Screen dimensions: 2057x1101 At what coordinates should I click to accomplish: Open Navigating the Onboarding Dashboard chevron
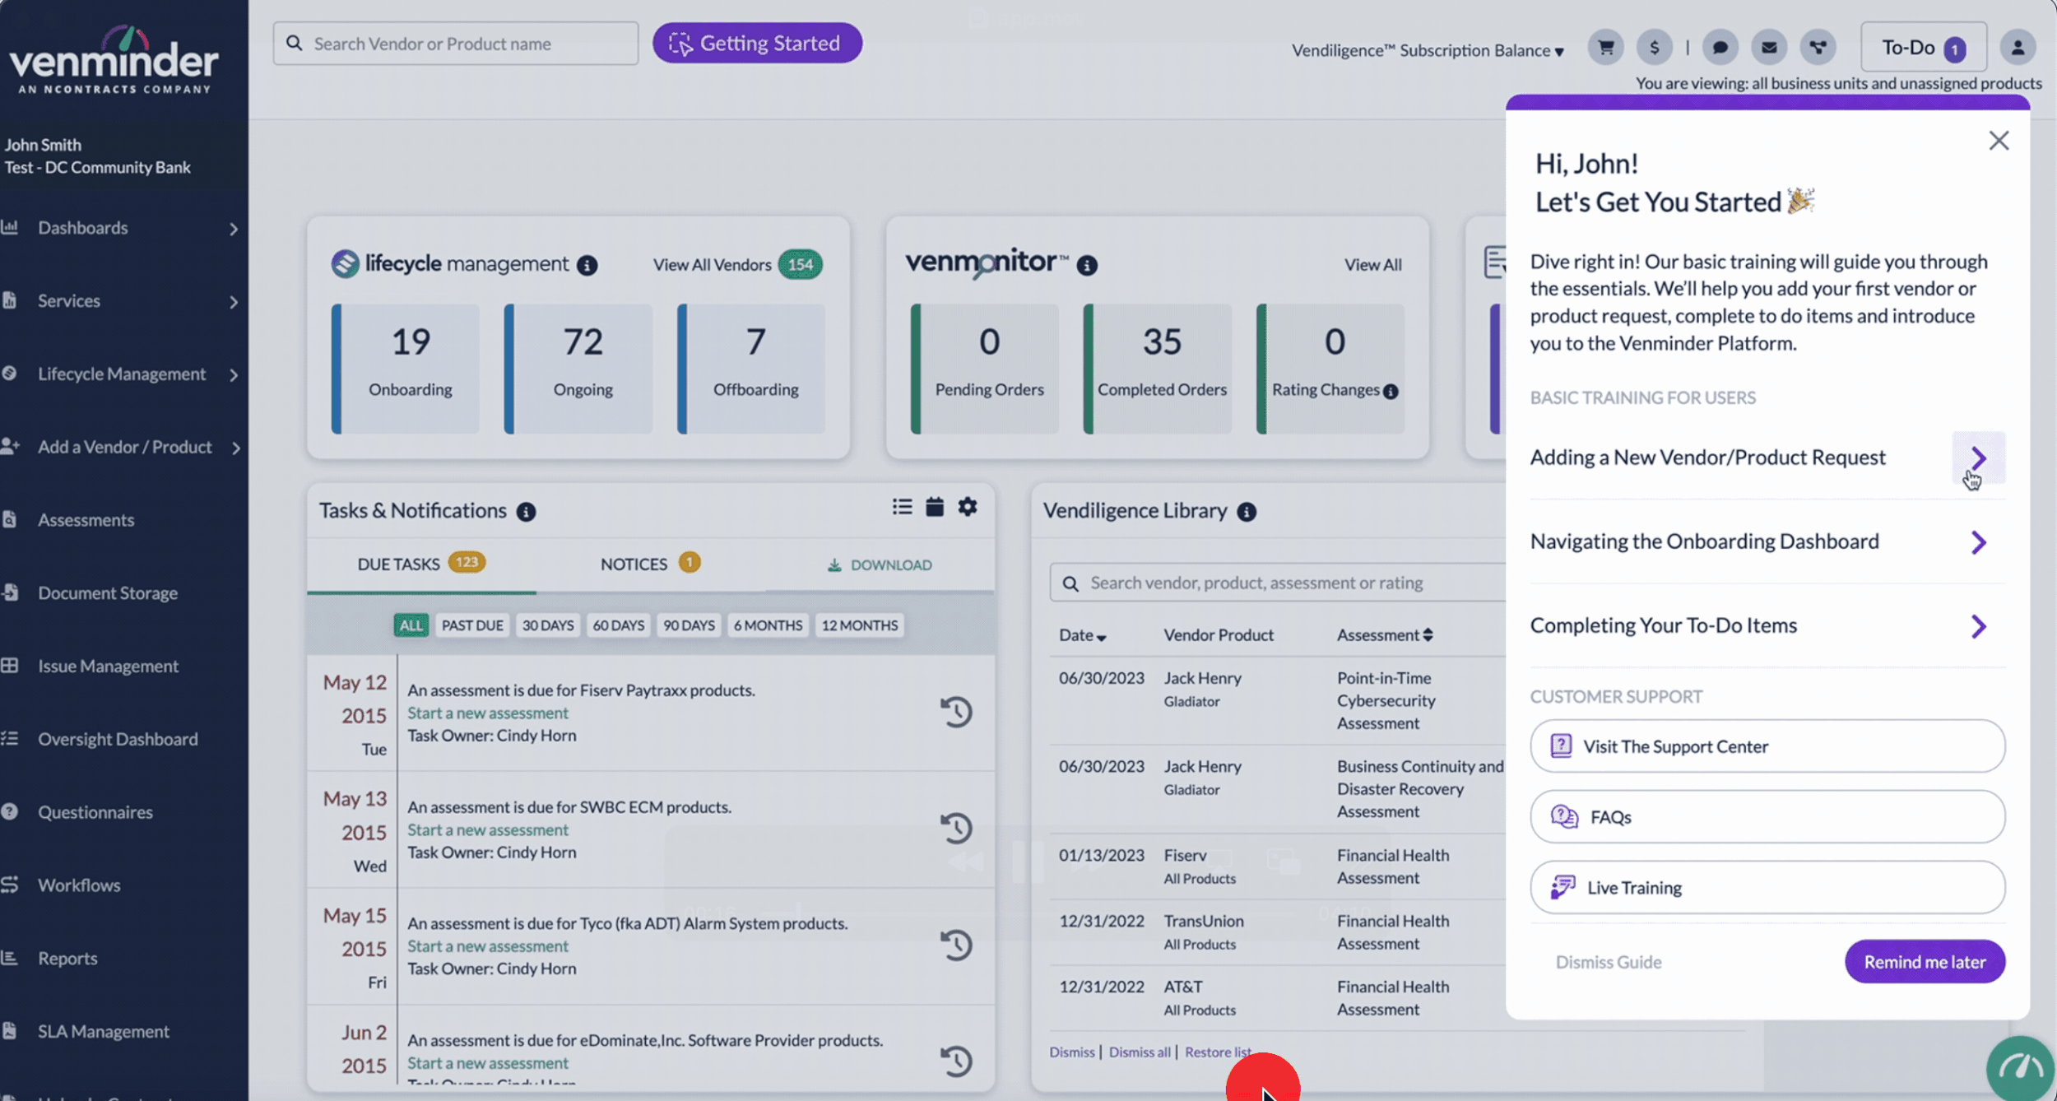click(x=1979, y=542)
